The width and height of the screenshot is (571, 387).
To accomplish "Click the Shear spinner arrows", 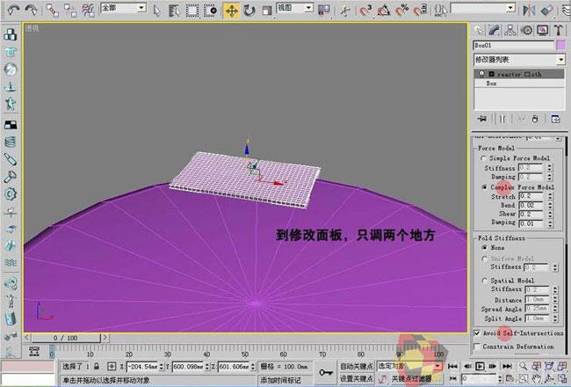I will (x=550, y=214).
